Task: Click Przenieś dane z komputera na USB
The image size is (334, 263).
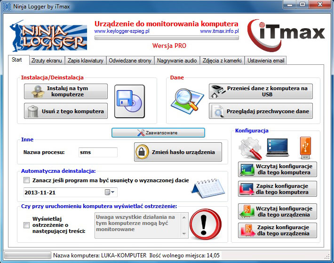Action: (261, 92)
